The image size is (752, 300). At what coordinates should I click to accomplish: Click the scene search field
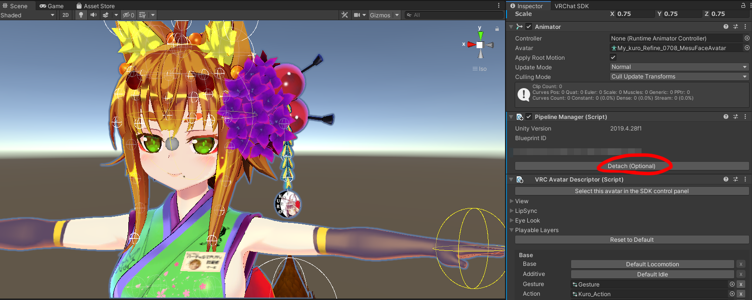[x=454, y=15]
